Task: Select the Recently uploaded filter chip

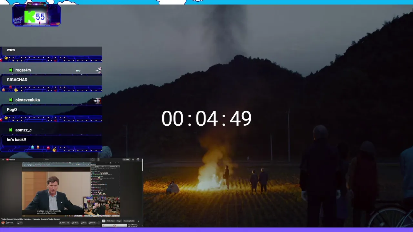Action: click(129, 221)
